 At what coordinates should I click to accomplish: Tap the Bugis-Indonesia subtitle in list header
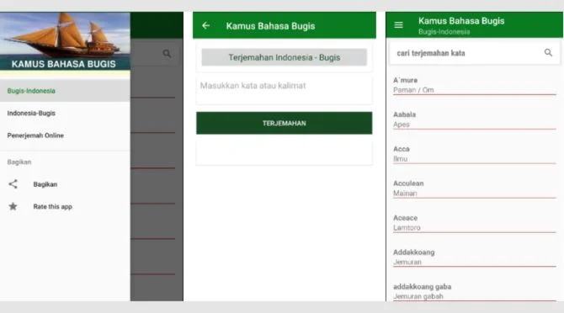click(444, 32)
